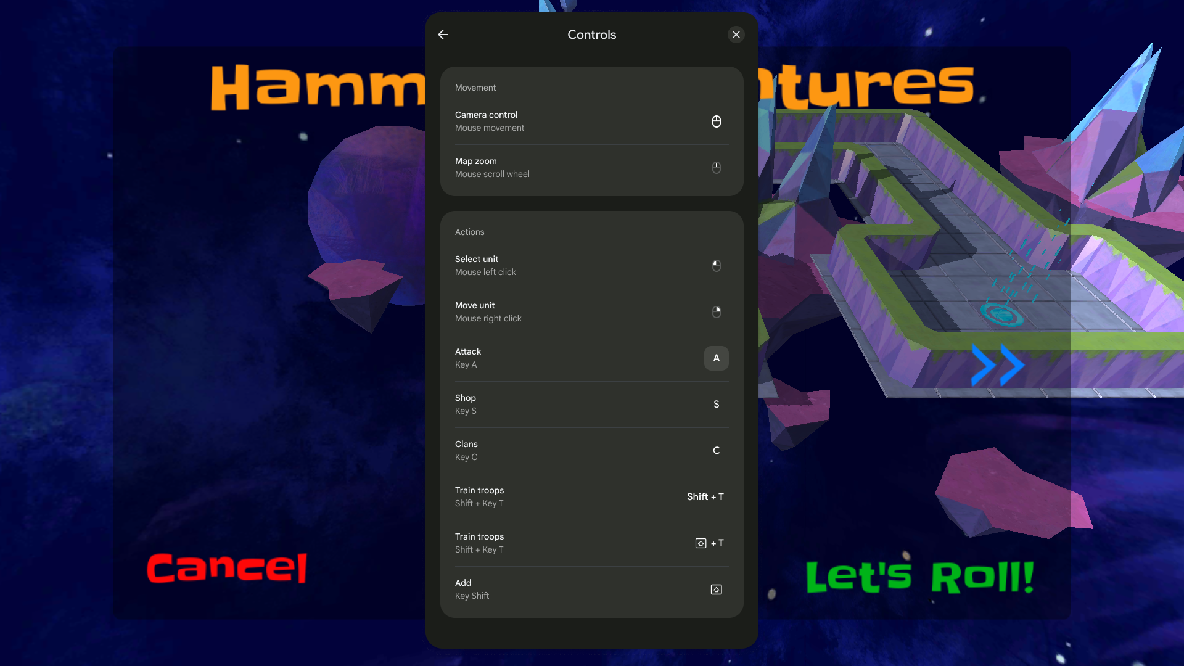The width and height of the screenshot is (1184, 666).
Task: Click the mouse movement camera control icon
Action: click(715, 121)
